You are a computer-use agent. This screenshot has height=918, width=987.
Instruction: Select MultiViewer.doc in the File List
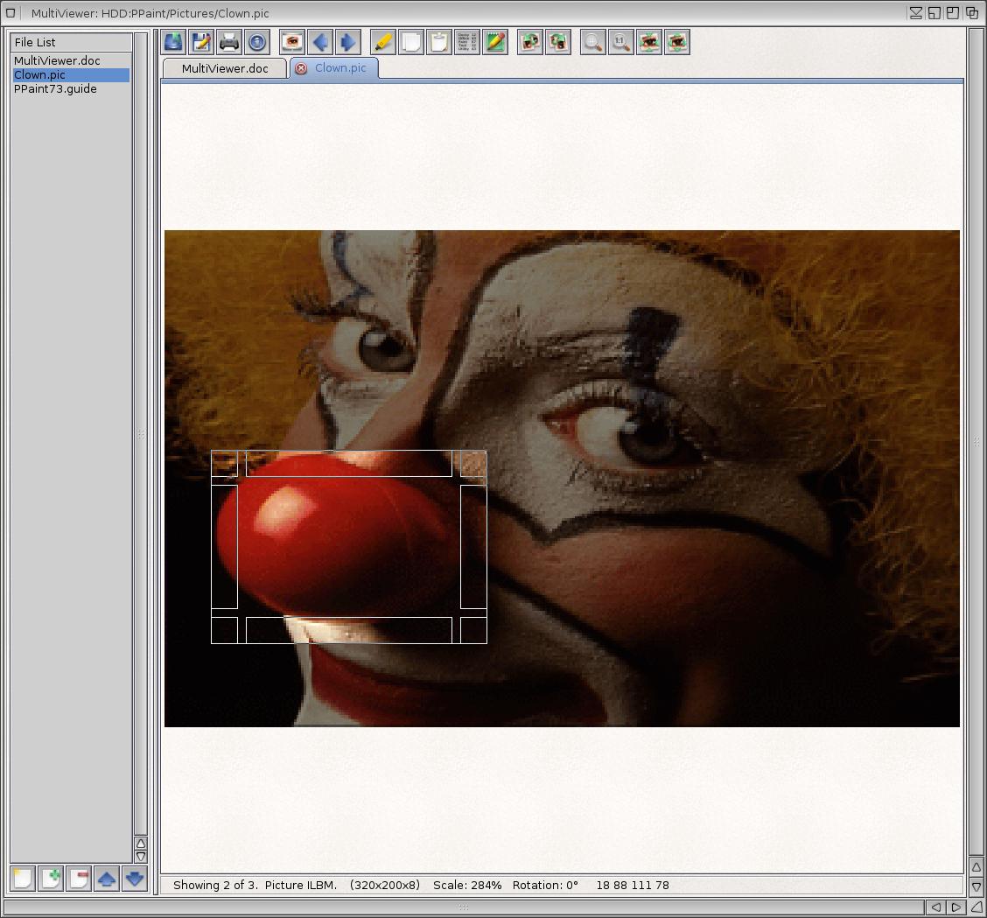57,61
